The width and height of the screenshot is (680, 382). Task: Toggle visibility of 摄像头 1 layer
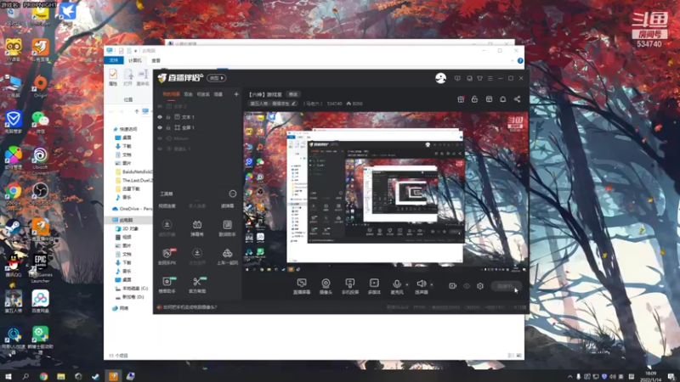[x=160, y=149]
